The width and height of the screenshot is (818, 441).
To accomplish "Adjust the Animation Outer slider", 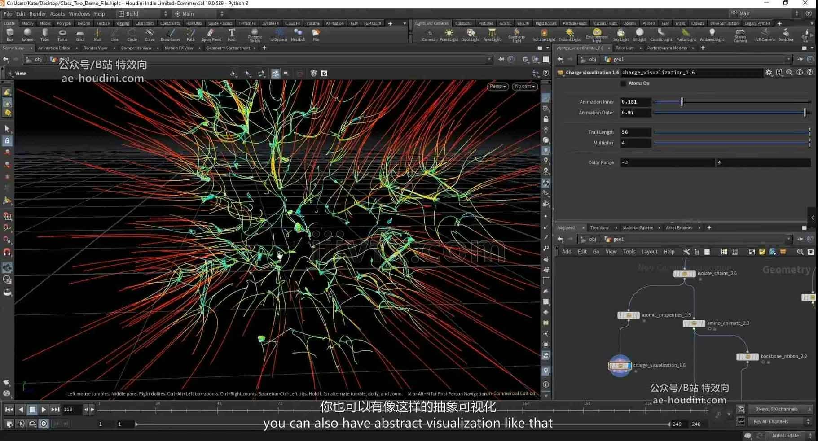I will 732,113.
